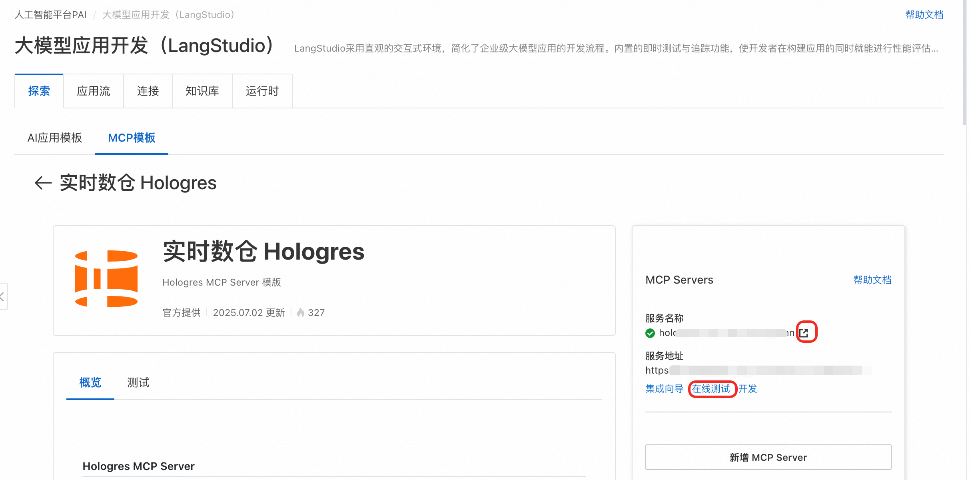Open the 应用流 tab
The height and width of the screenshot is (480, 970).
coord(94,91)
